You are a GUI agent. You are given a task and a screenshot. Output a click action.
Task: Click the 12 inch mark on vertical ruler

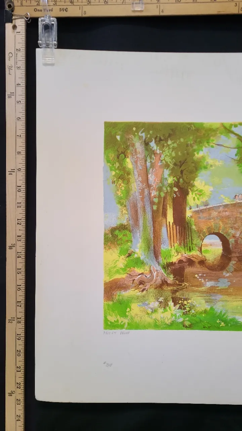19,223
